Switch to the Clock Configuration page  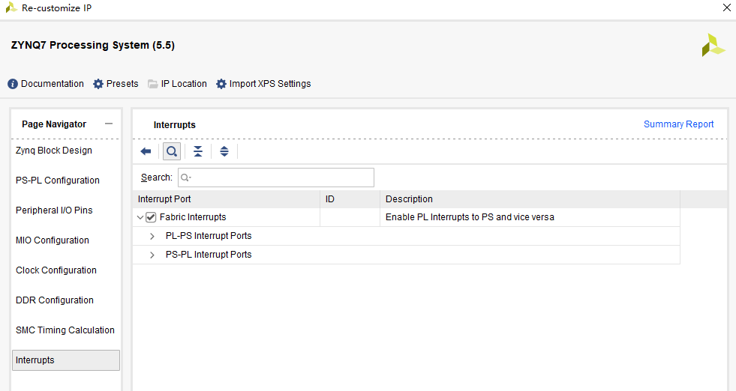tap(56, 270)
